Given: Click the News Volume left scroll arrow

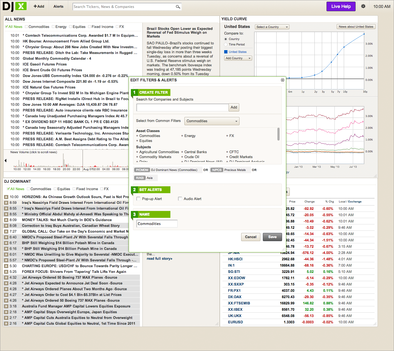Looking at the screenshot, I should tap(5, 161).
